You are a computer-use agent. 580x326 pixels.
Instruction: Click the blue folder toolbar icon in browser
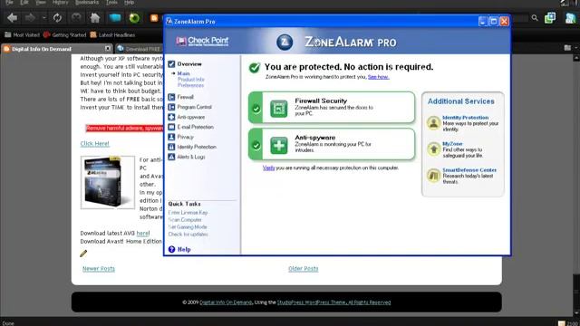point(115,17)
